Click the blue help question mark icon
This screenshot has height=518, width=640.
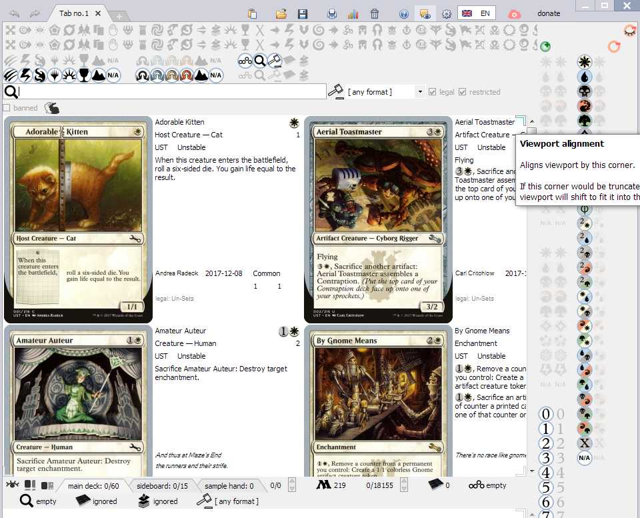[x=404, y=13]
